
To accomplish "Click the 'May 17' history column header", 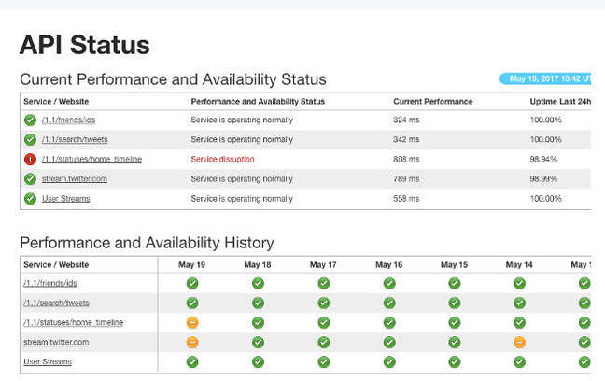I will click(x=323, y=265).
